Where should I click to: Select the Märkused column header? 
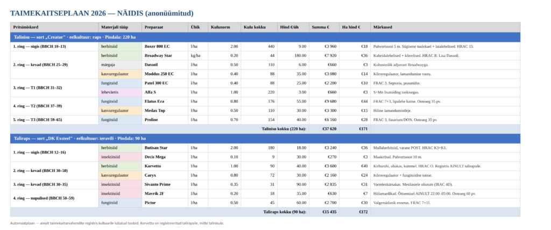point(445,27)
